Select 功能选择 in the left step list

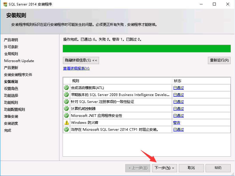[11, 95]
